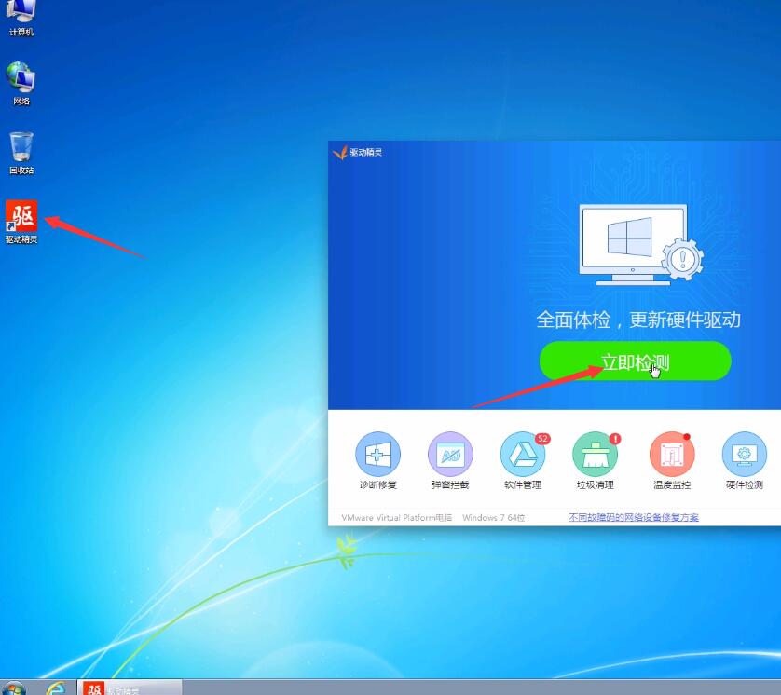Click the 全面体检,更新硬件驱动 headline
Image resolution: width=781 pixels, height=695 pixels.
pos(638,320)
